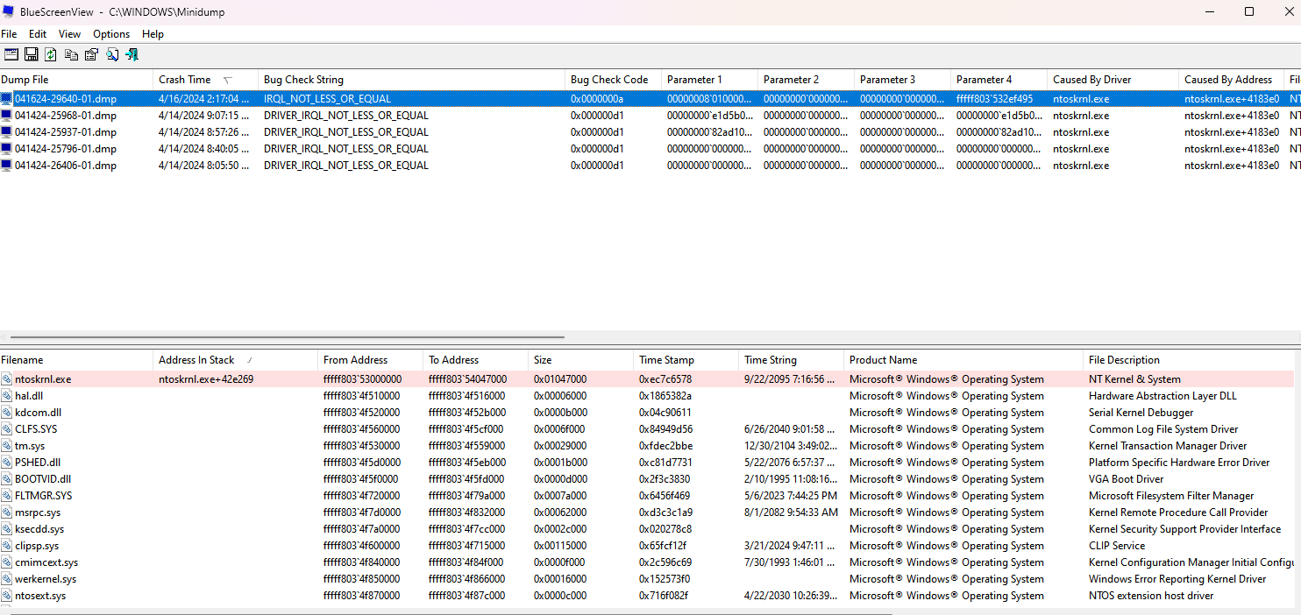Copy selected crash items with toolbar icon
1301x615 pixels.
[x=71, y=54]
